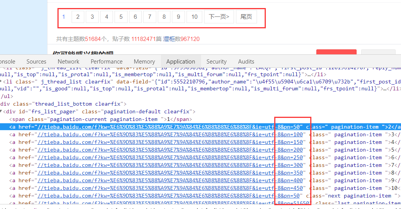Screen dimensions: 401x209
Task: Switch to the Memory tab
Action: pos(144,62)
